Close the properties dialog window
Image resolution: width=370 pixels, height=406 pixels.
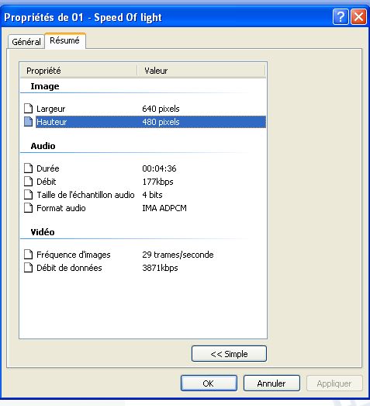click(x=358, y=17)
